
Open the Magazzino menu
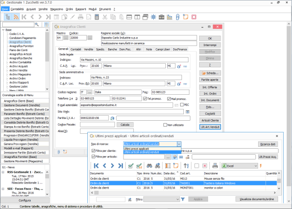coord(57,9)
